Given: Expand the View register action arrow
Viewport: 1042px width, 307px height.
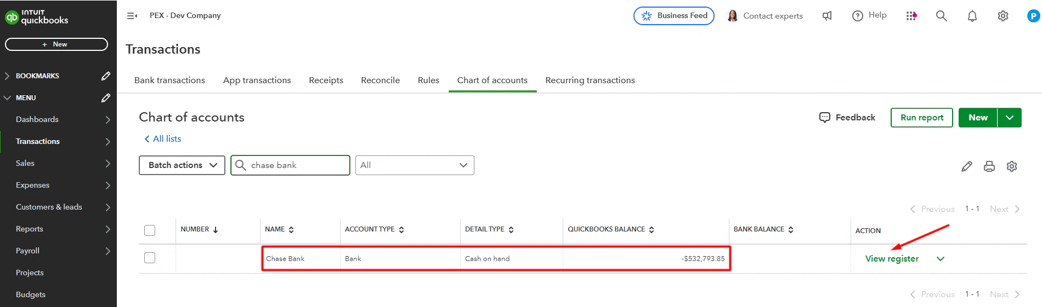Looking at the screenshot, I should coord(941,259).
